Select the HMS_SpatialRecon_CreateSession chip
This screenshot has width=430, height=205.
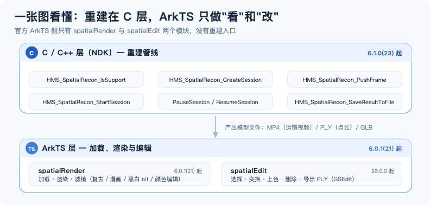(x=216, y=80)
